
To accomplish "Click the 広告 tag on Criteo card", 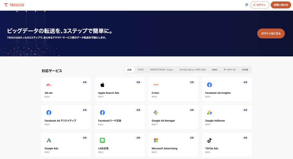I will [192, 82].
